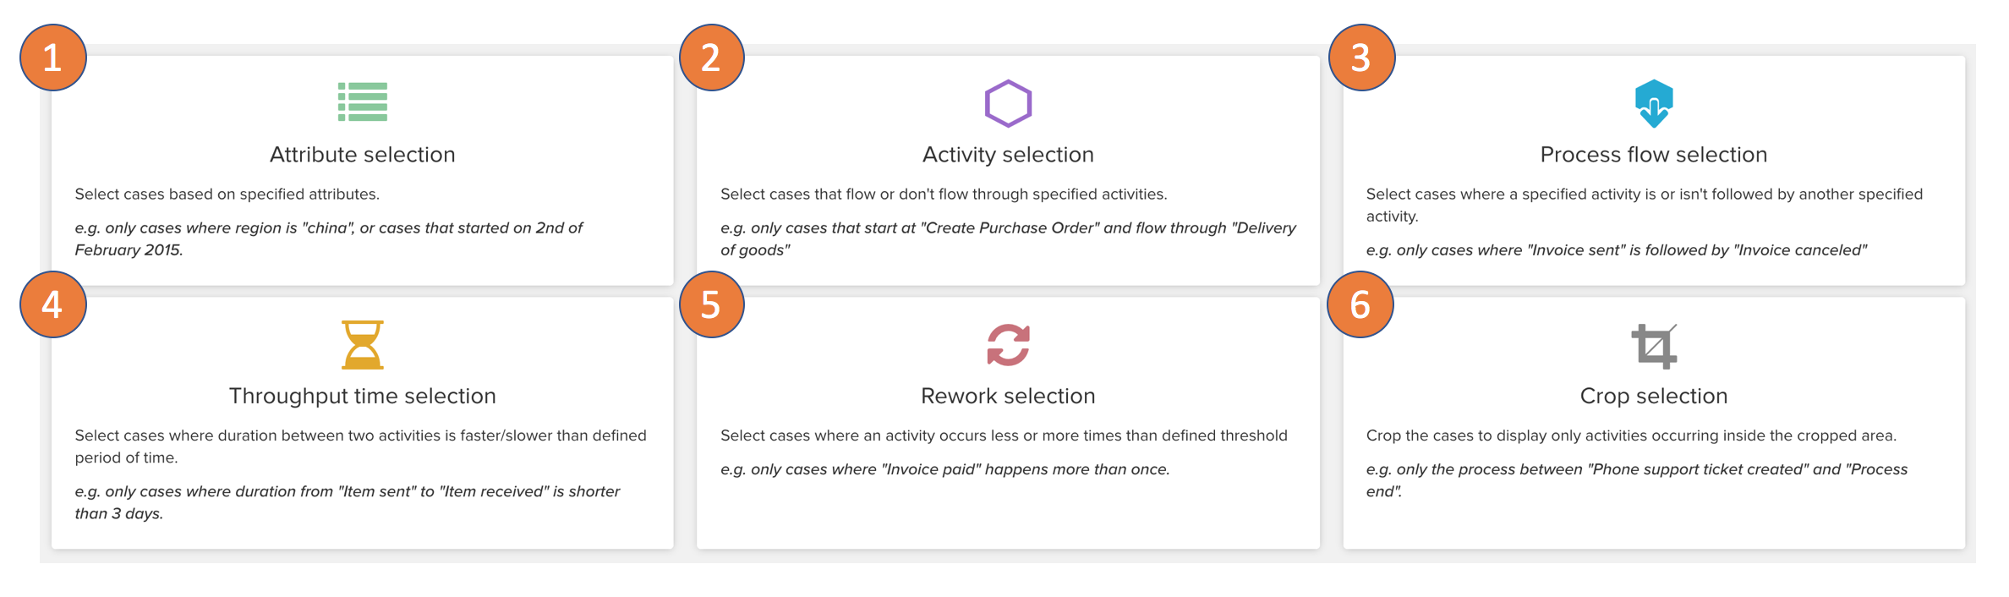Click the gray Crop selection icon

[x=1653, y=346]
